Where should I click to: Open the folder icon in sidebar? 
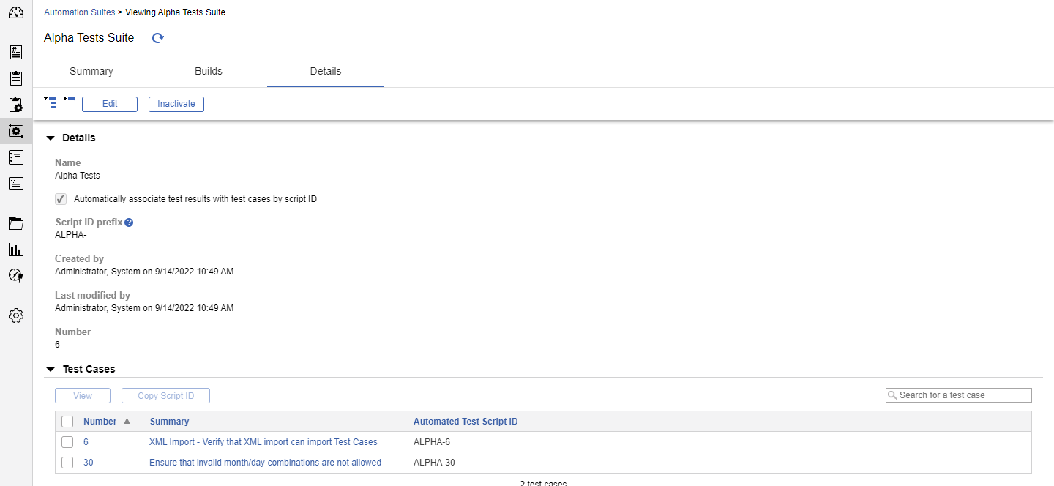[16, 223]
